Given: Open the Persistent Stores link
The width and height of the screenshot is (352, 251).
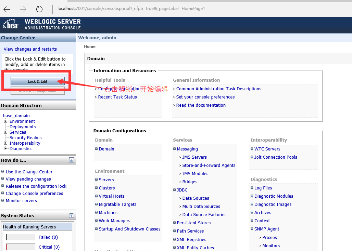Looking at the screenshot, I should [x=194, y=223].
